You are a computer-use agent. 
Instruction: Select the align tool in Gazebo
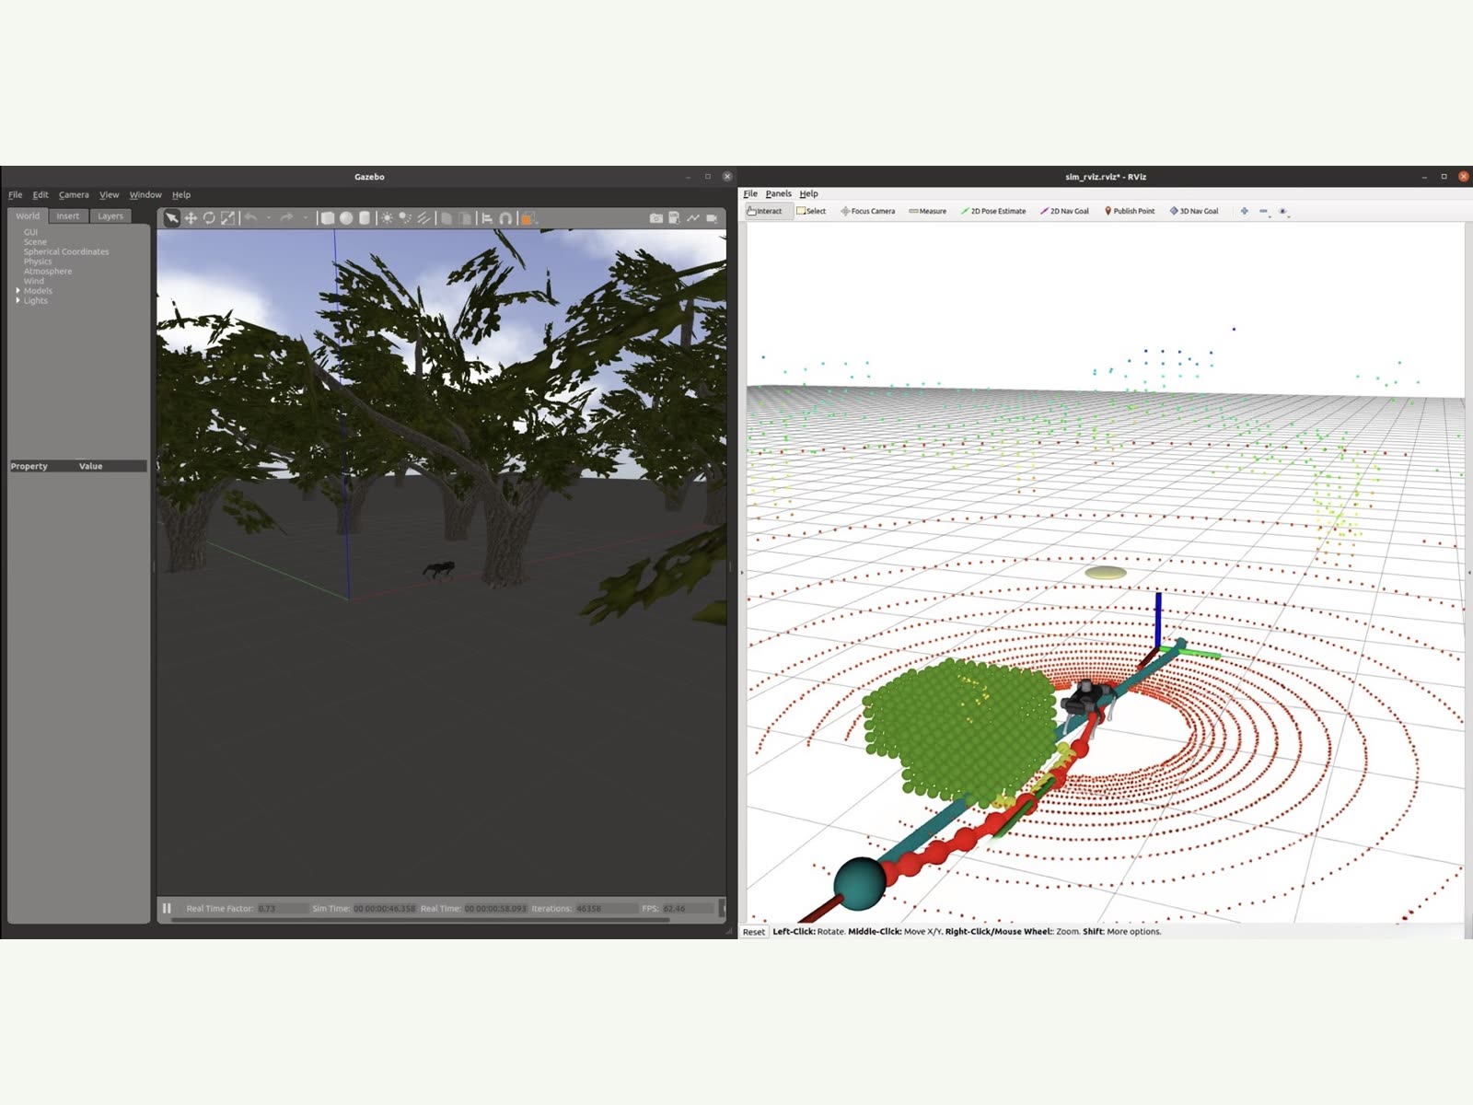tap(487, 218)
